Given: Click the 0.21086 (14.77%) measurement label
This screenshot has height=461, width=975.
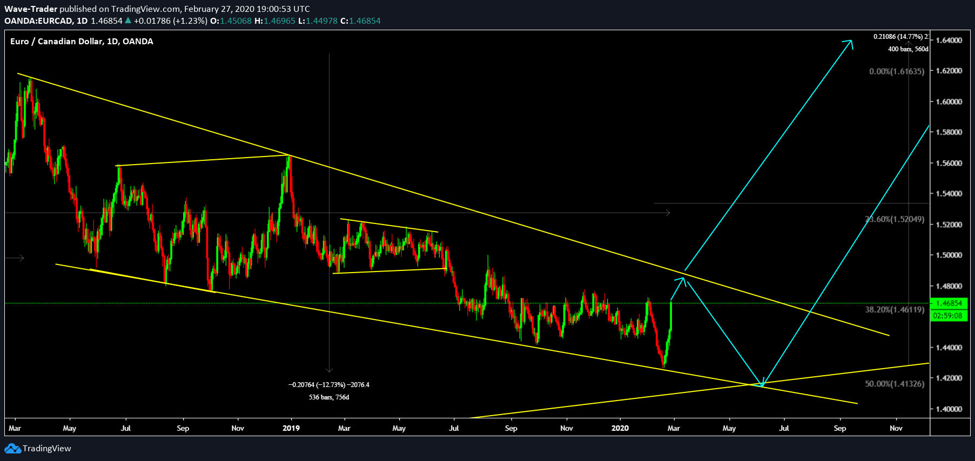Looking at the screenshot, I should 901,37.
